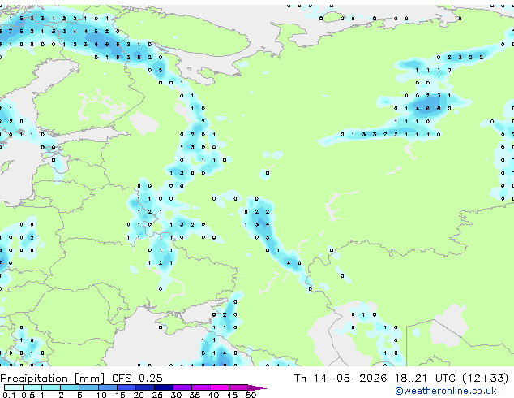The image size is (514, 398).
Task: Click the 'Th 14-05-2026' date text
Action: pyautogui.click(x=341, y=379)
